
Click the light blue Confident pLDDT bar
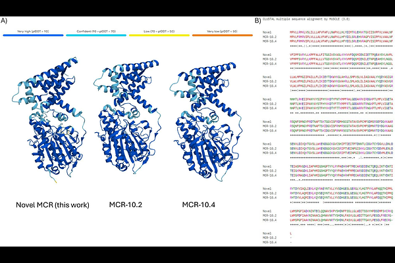pyautogui.click(x=96, y=36)
